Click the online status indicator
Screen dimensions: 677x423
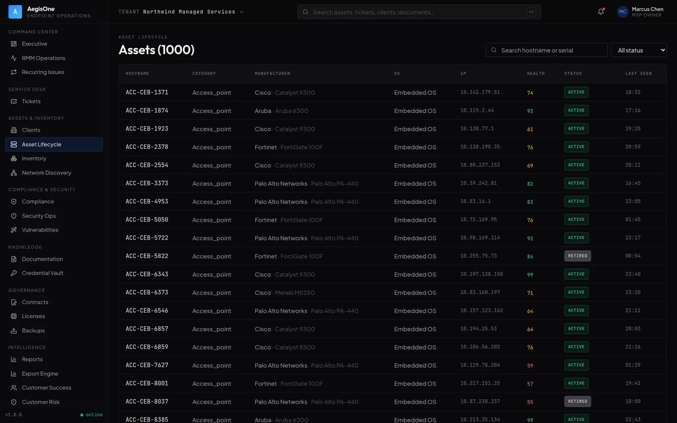[91, 415]
